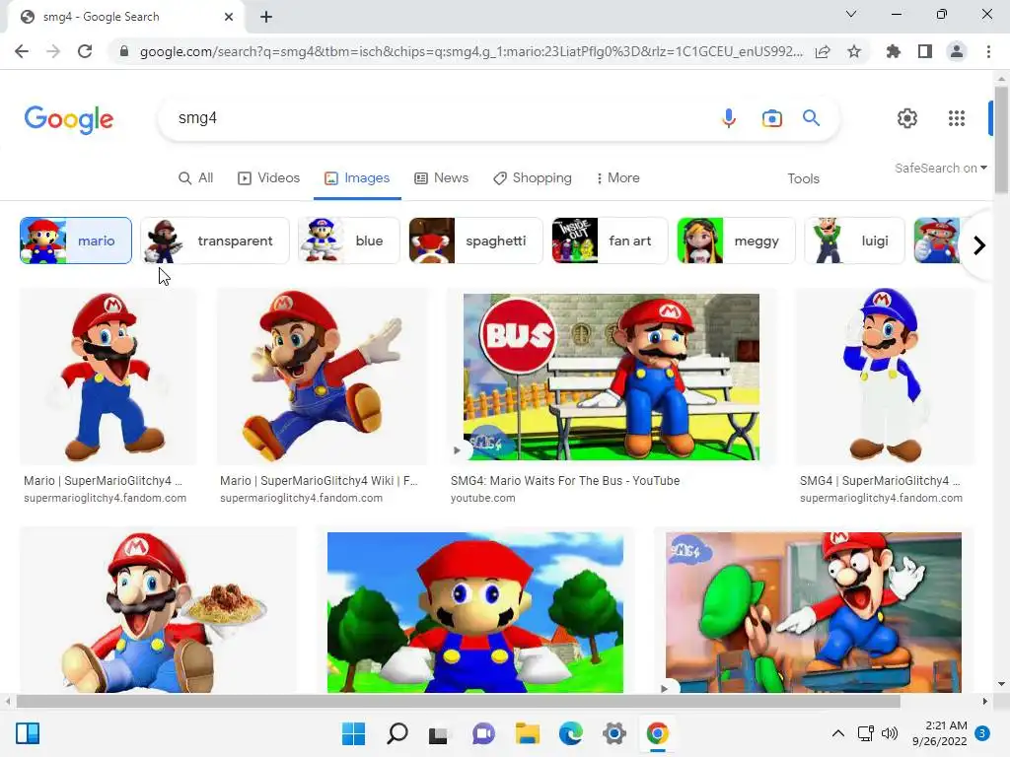Image resolution: width=1010 pixels, height=757 pixels.
Task: Open Windows Start menu
Action: click(x=353, y=733)
